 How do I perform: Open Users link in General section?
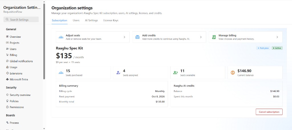point(13,49)
